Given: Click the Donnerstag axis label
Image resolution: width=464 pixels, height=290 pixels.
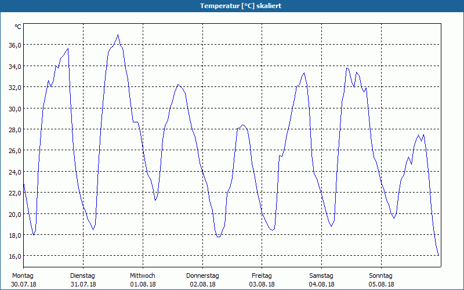Looking at the screenshot, I should (202, 276).
